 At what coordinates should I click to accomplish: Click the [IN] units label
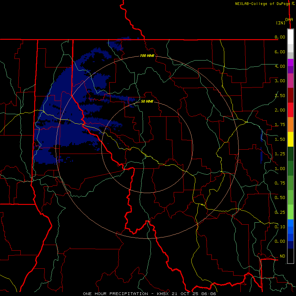point(281,23)
